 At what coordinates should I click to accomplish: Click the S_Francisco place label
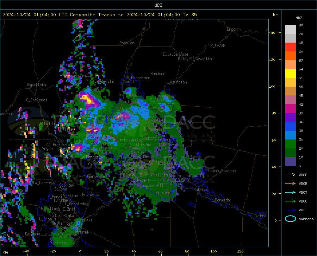tap(139, 78)
